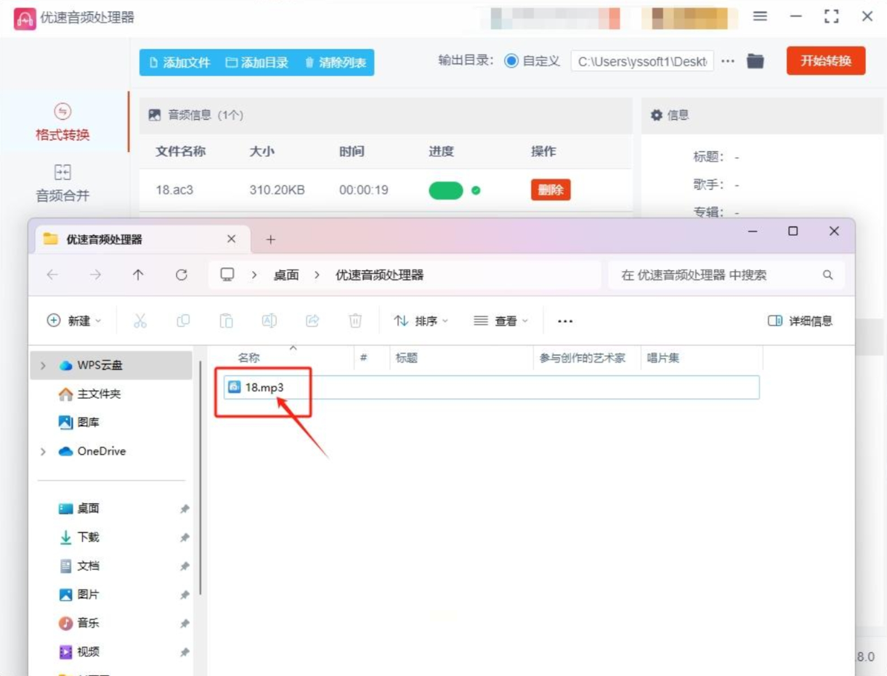The width and height of the screenshot is (887, 676).
Task: Select the Cut icon in Explorer toolbar
Action: [x=140, y=320]
